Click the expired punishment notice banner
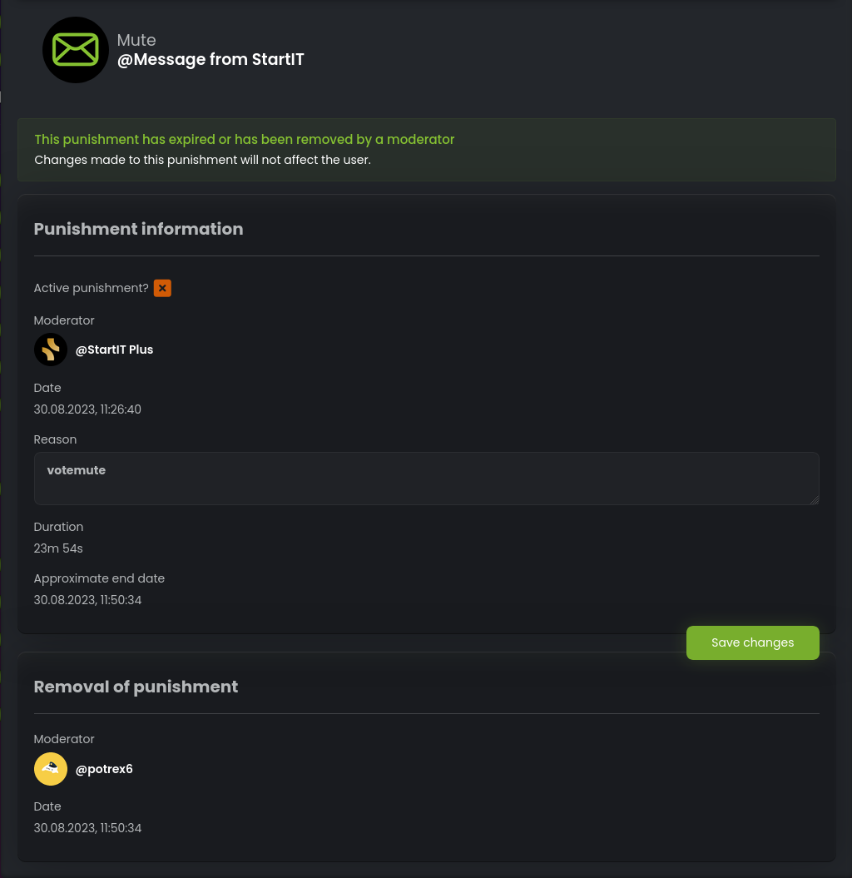 426,150
